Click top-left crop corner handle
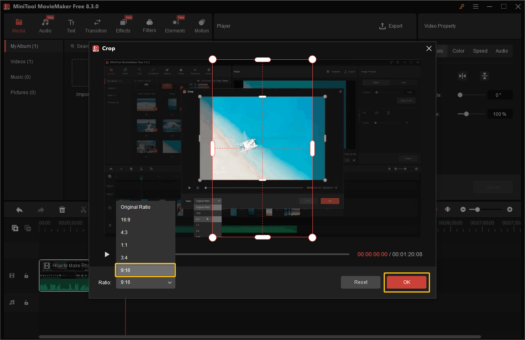Viewport: 525px width, 340px height. (213, 59)
